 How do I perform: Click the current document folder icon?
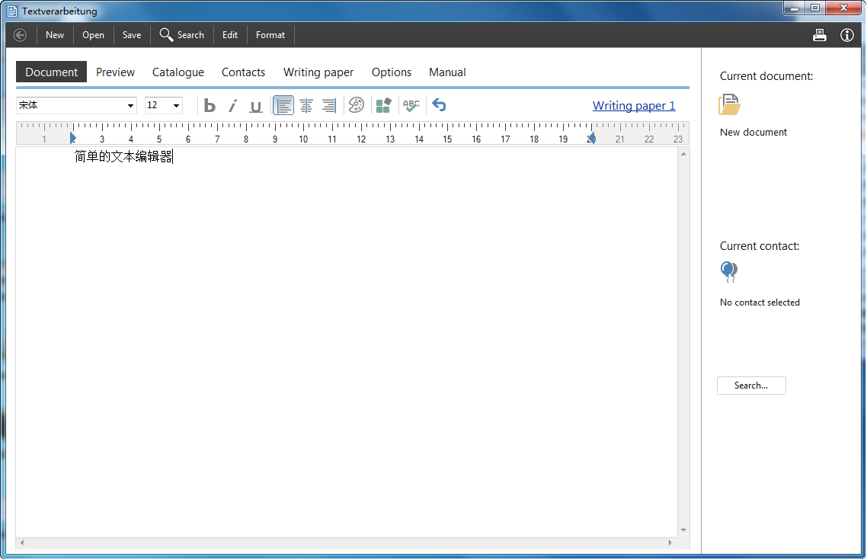[x=729, y=104]
